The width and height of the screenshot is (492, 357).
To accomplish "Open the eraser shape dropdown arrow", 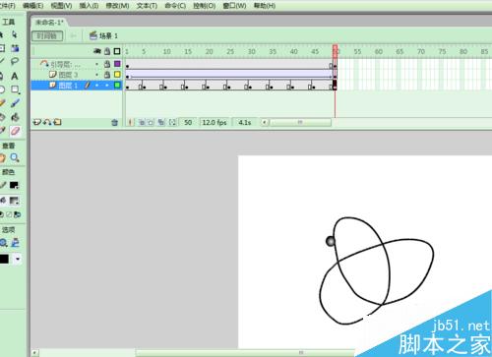I will pyautogui.click(x=18, y=260).
